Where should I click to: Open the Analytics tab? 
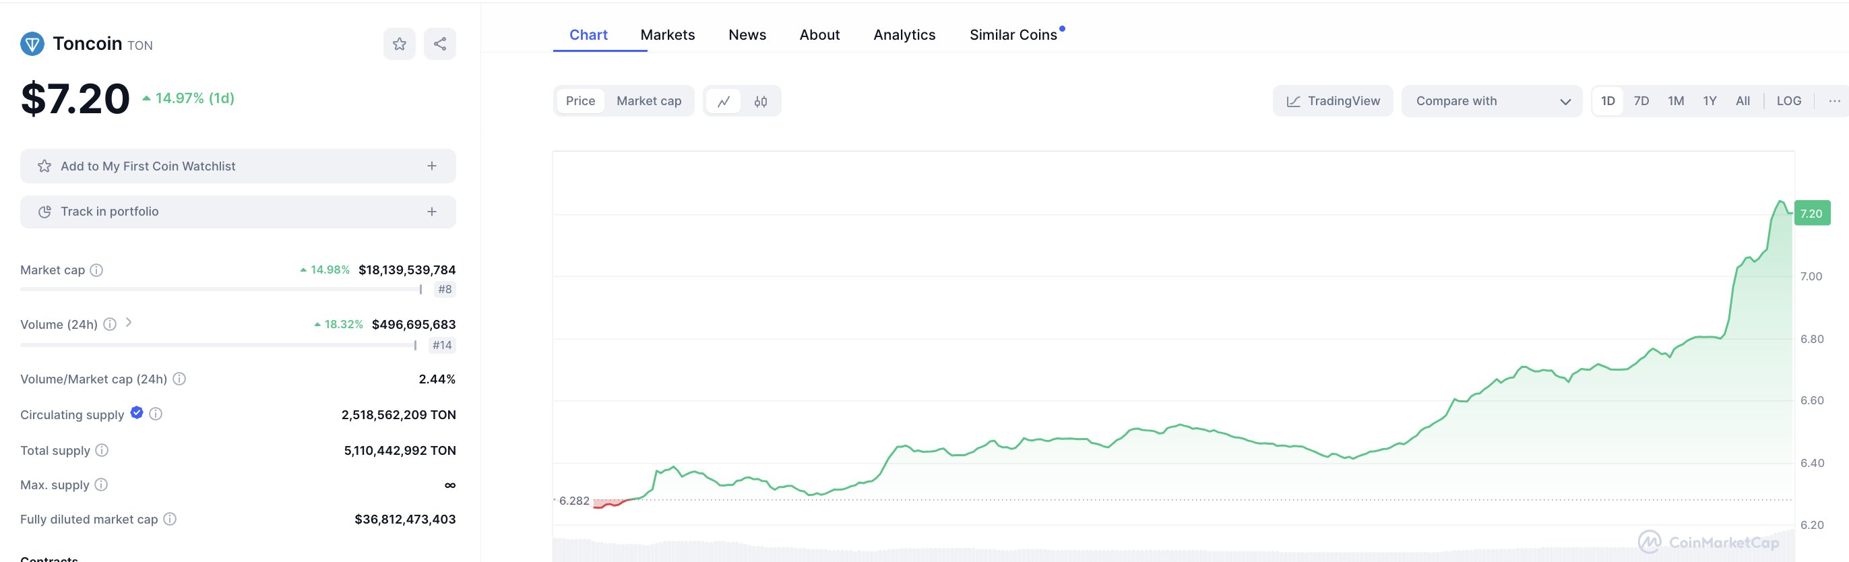point(904,34)
